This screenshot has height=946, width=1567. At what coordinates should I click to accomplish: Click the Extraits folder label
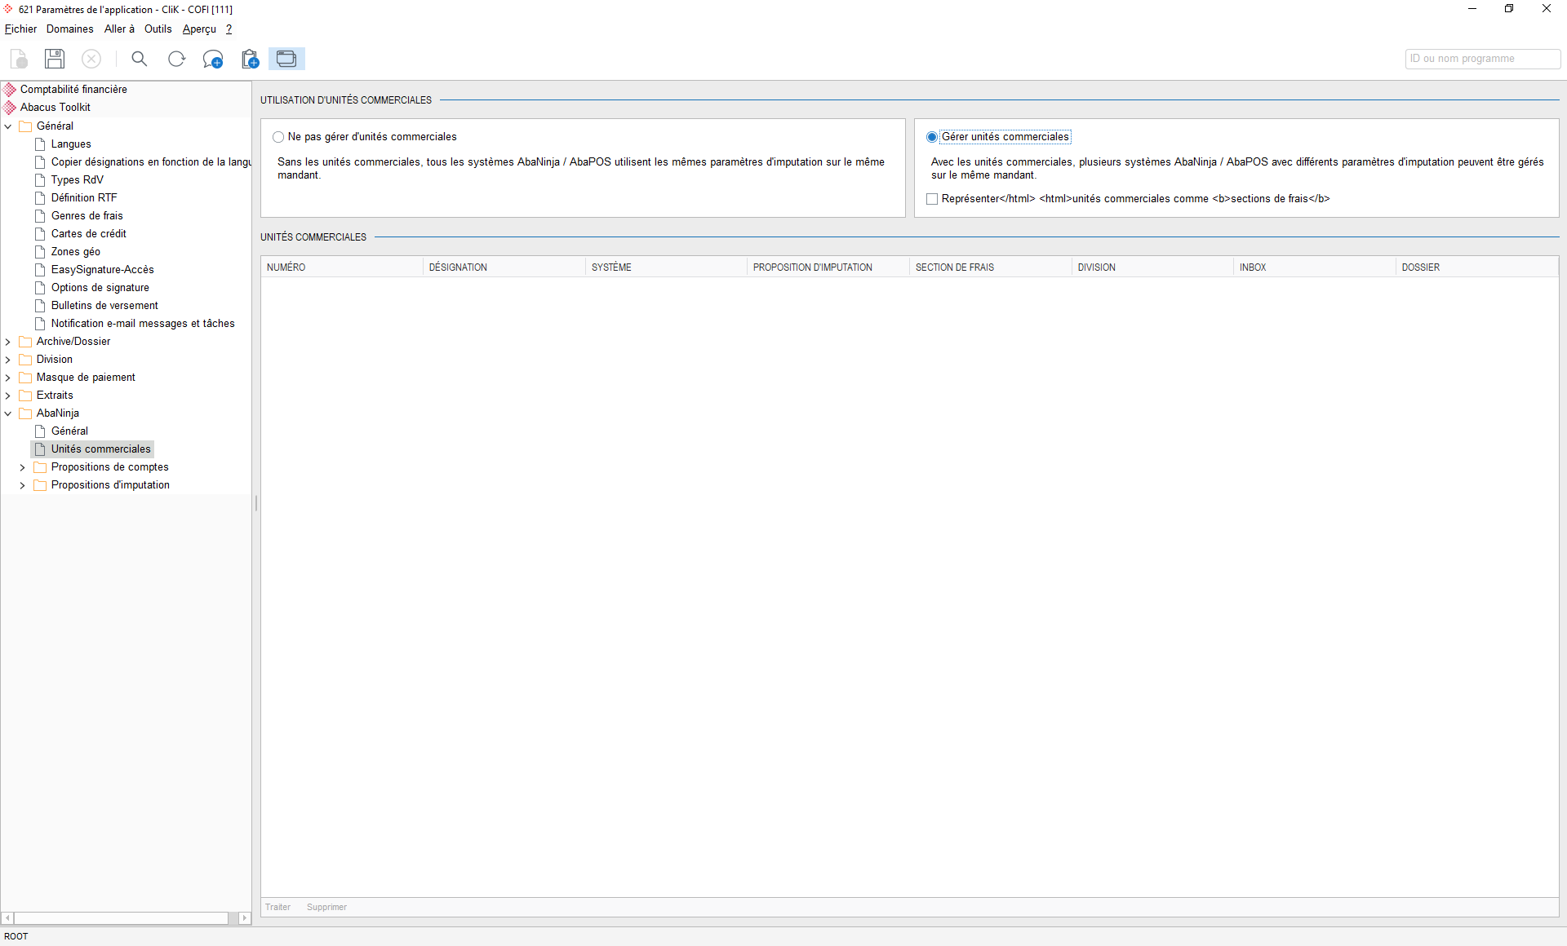(55, 396)
